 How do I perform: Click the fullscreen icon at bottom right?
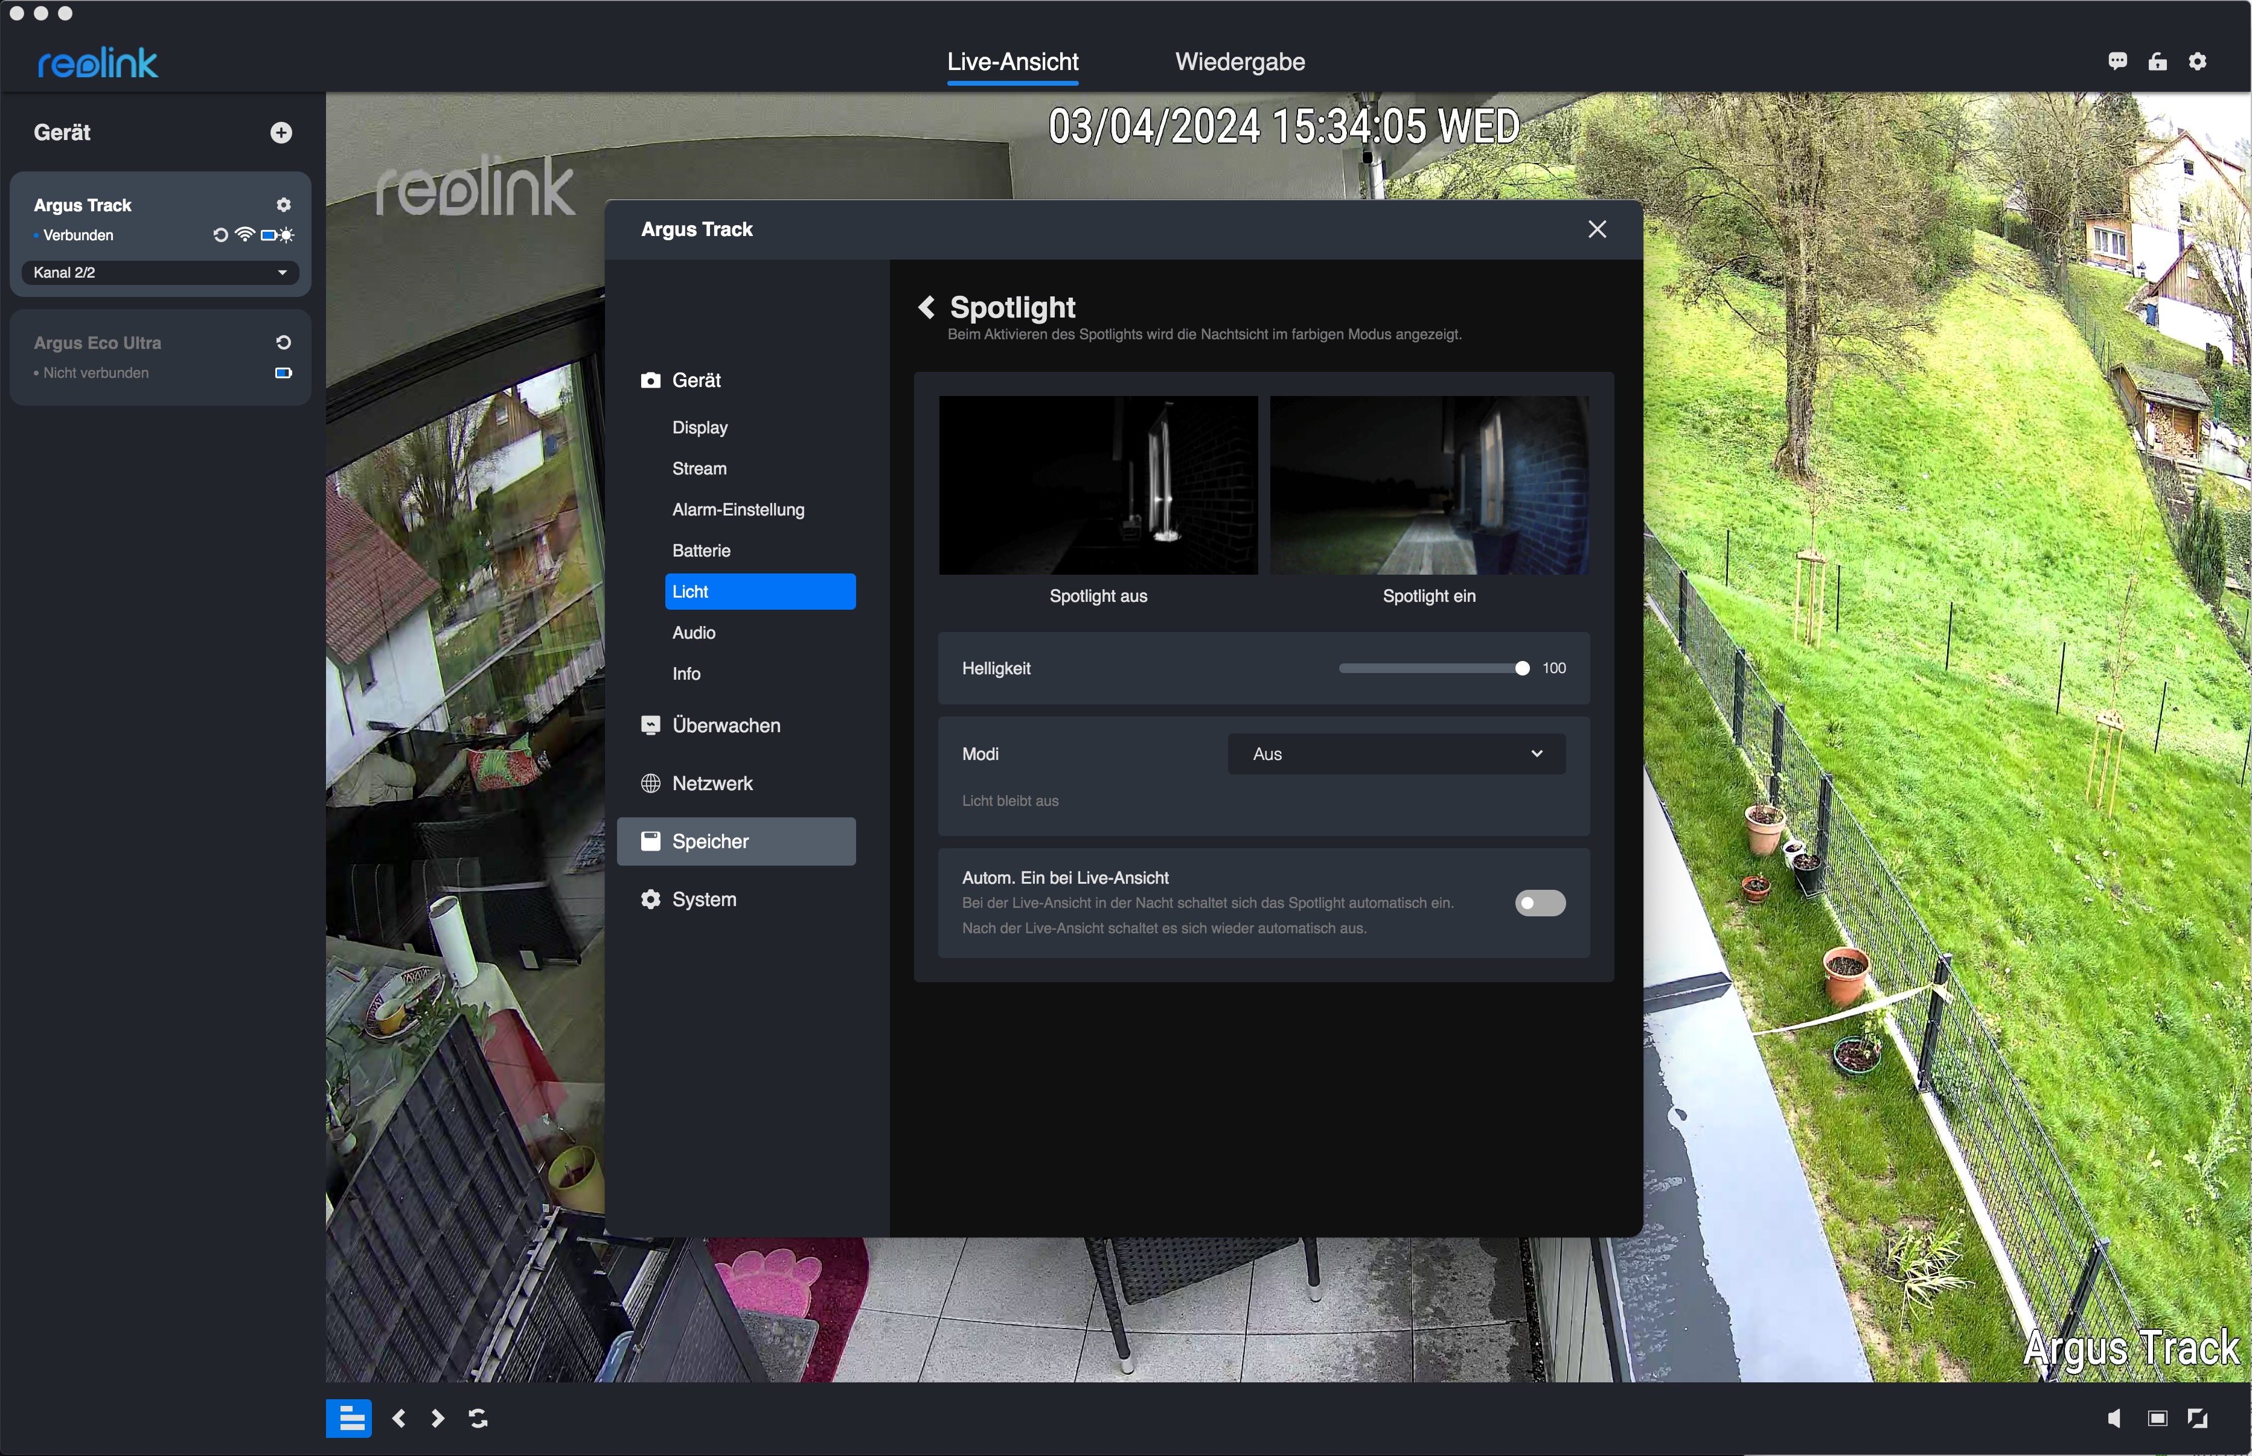click(2197, 1417)
